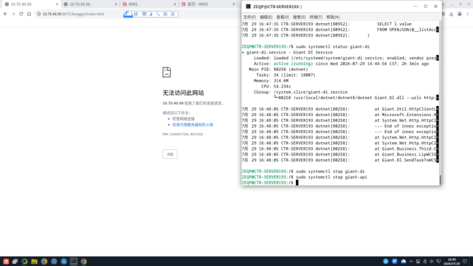The image size is (473, 266).
Task: Click the input method logo icon
Action: [x=128, y=14]
